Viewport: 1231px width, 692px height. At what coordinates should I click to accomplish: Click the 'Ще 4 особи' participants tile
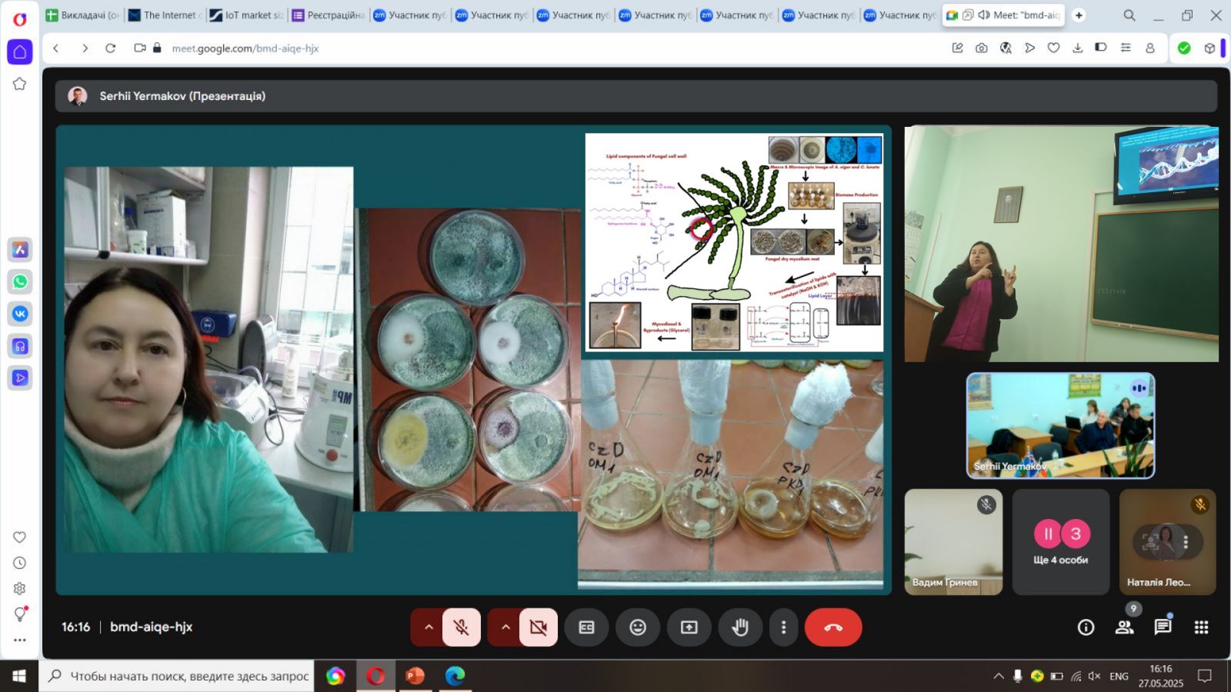[1060, 542]
